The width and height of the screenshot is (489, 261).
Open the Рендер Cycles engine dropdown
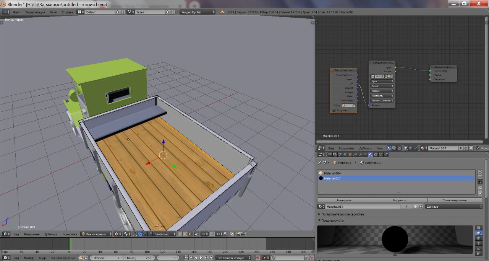point(198,12)
